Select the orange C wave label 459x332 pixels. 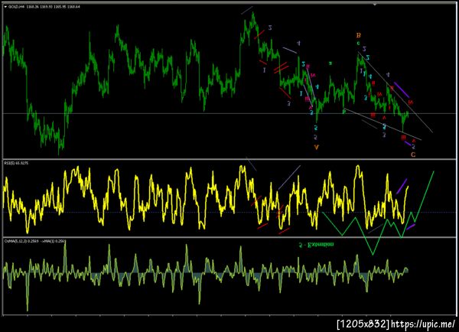tap(413, 155)
